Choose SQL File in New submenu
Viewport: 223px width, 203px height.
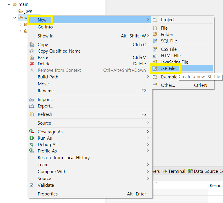[183, 41]
